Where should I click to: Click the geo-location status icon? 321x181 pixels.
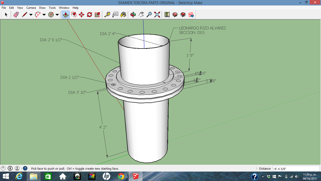tap(4, 168)
